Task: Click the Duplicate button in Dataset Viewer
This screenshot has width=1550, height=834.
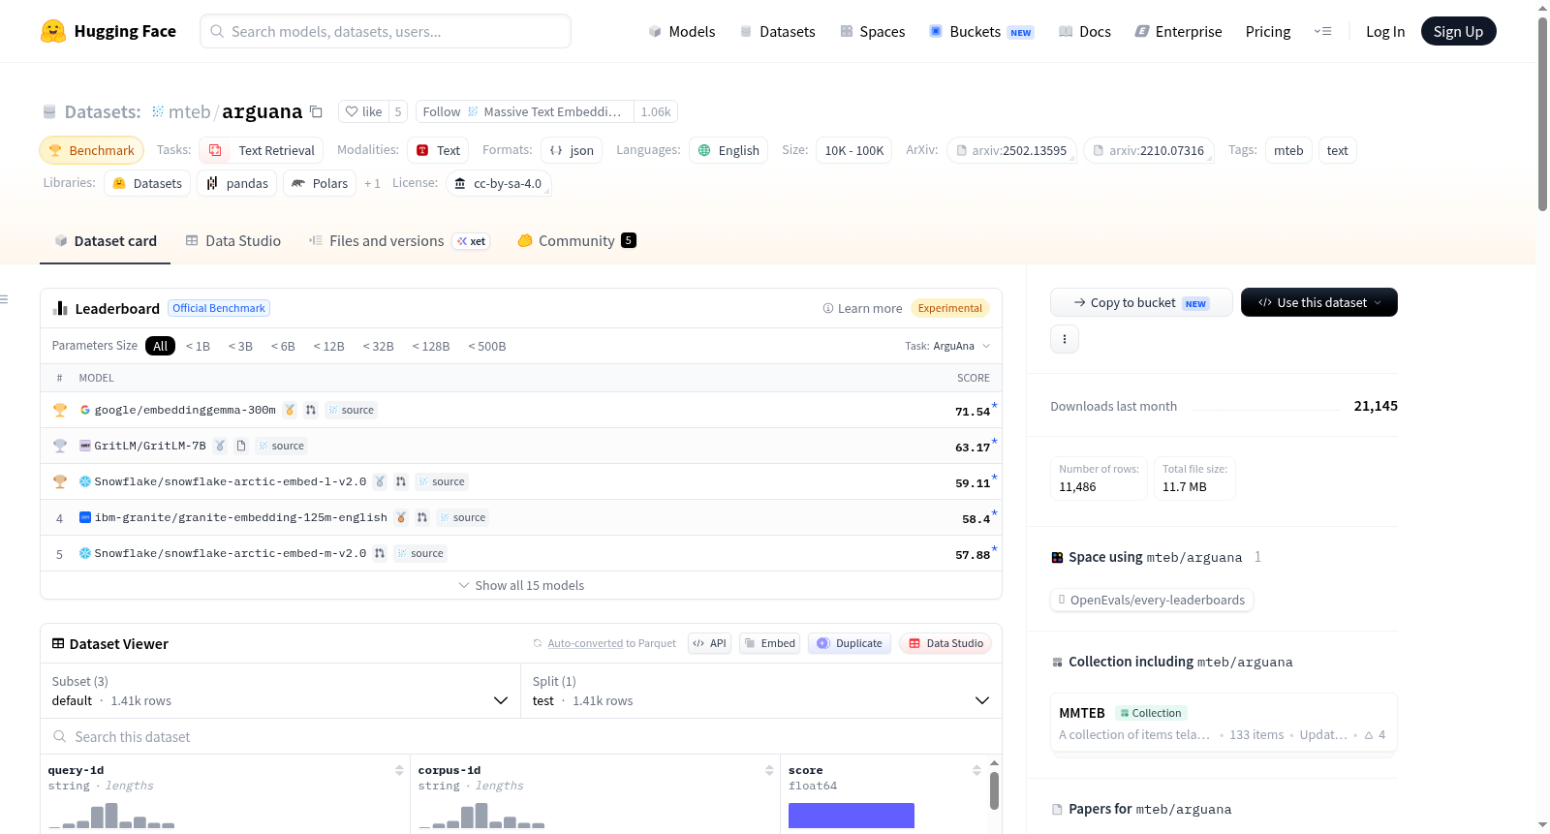Action: click(x=850, y=643)
